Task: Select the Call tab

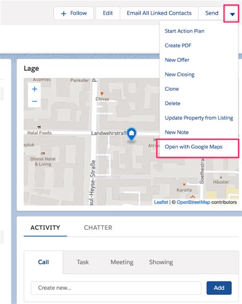Action: click(43, 262)
